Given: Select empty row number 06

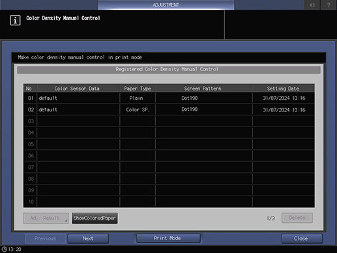Looking at the screenshot, I should click(x=169, y=156).
